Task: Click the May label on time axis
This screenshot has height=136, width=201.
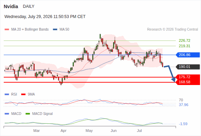Action: pos(89,131)
